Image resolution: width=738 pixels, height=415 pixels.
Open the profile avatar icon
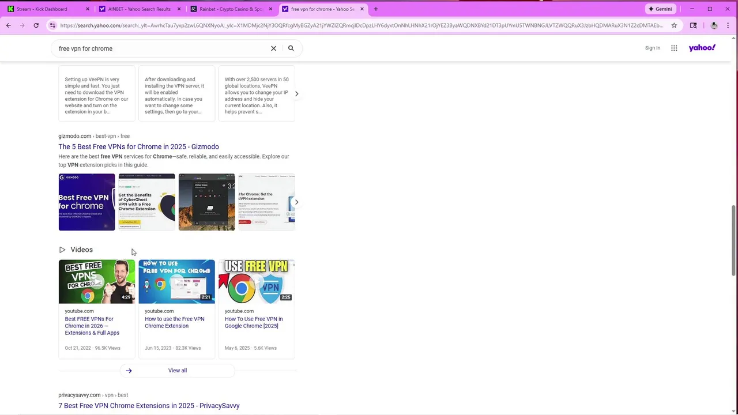[714, 25]
